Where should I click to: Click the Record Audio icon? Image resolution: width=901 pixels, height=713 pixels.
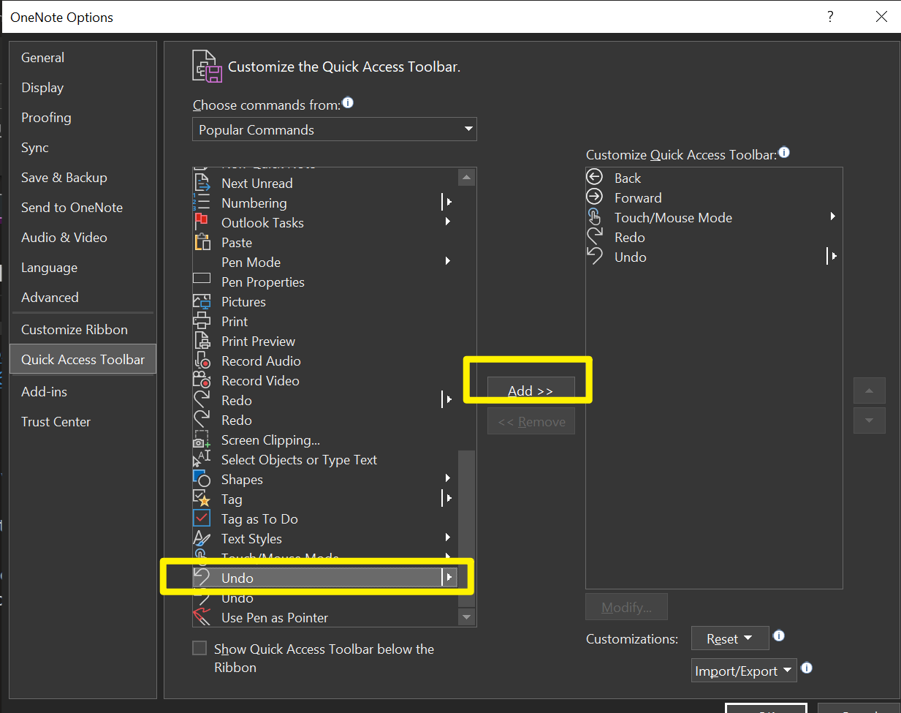202,361
